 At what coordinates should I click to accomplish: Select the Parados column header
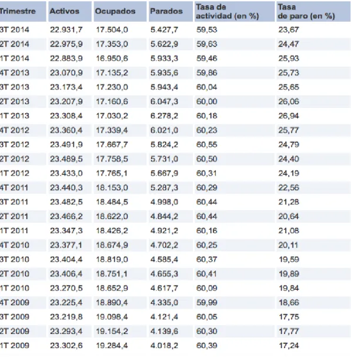[x=166, y=11]
